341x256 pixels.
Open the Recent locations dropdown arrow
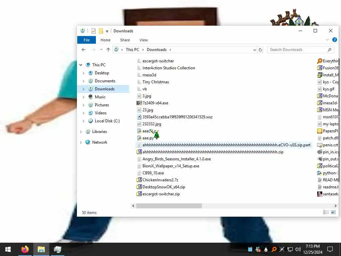[101, 50]
